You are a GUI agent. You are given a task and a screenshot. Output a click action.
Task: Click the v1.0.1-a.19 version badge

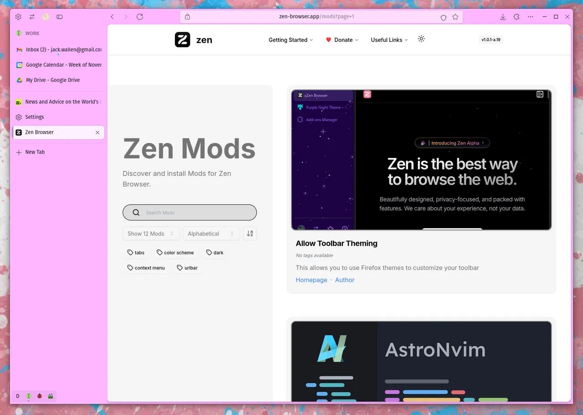[491, 40]
